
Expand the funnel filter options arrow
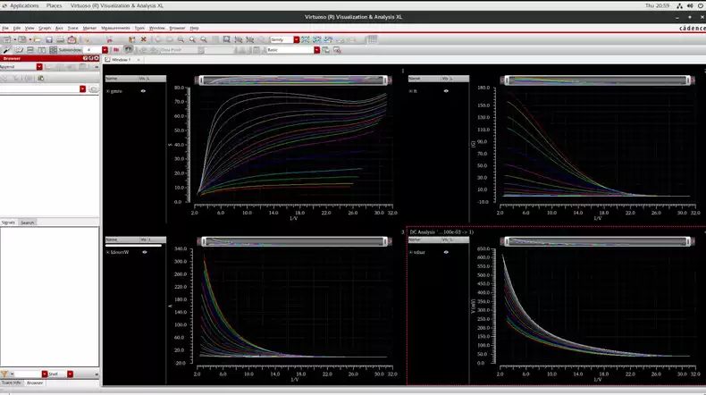12,374
